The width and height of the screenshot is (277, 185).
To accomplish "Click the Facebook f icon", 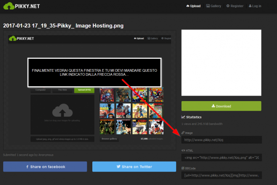I will [x=27, y=166].
